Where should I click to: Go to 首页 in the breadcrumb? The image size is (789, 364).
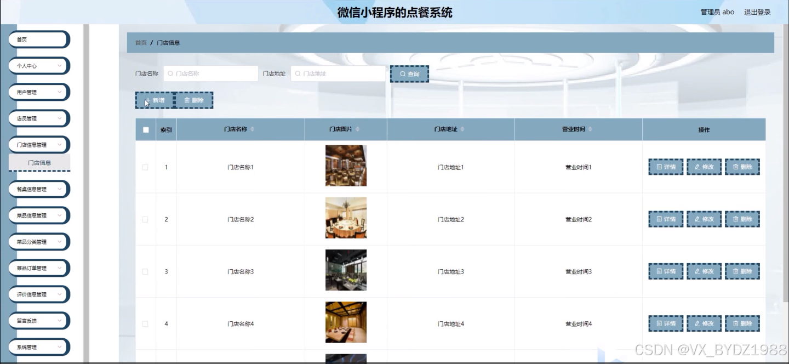pos(141,43)
